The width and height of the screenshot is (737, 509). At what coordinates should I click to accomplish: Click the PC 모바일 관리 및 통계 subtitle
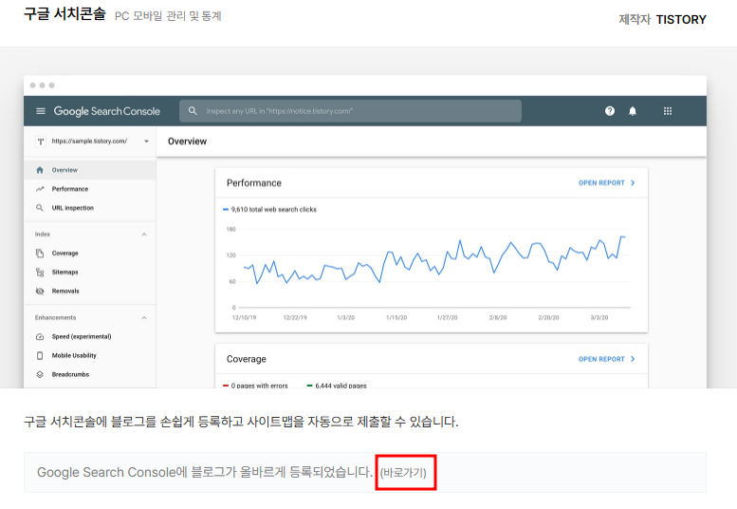coord(168,16)
